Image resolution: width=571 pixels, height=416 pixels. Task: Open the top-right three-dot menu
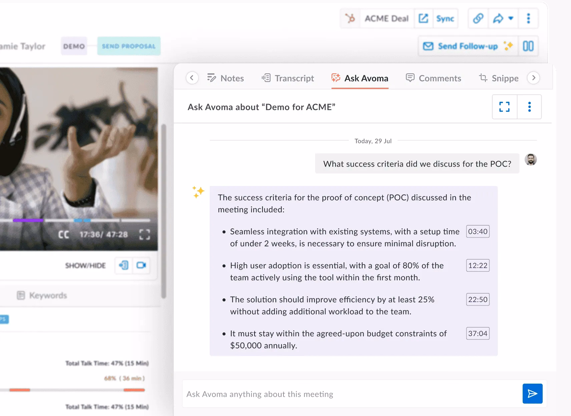point(528,18)
